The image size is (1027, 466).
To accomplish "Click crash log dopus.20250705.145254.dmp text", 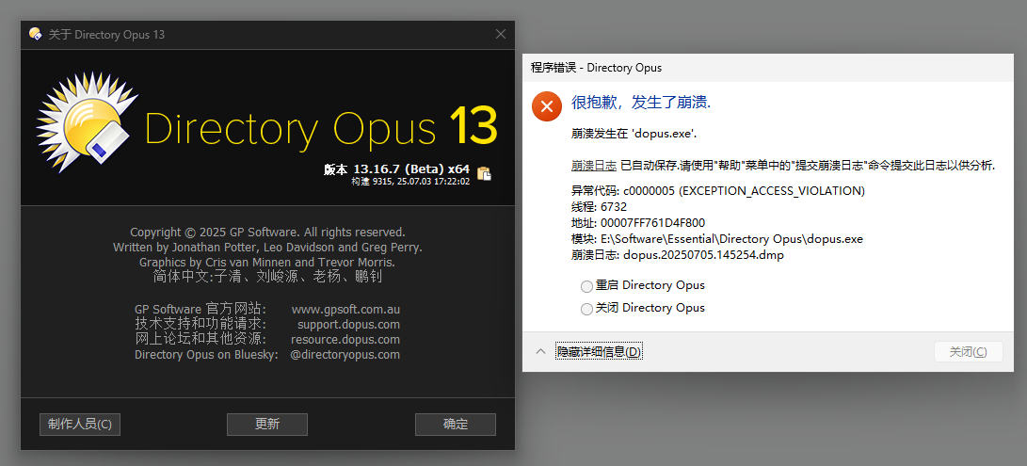I will click(x=677, y=255).
